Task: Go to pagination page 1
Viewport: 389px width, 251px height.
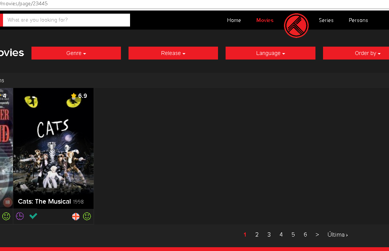Action: coord(245,235)
